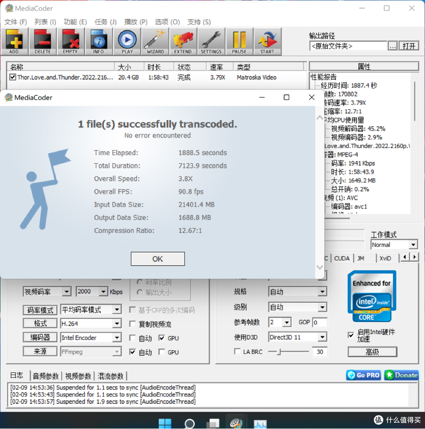Viewport: 425px width, 429px height.
Task: Open the taskbar Search icon
Action: (189, 423)
